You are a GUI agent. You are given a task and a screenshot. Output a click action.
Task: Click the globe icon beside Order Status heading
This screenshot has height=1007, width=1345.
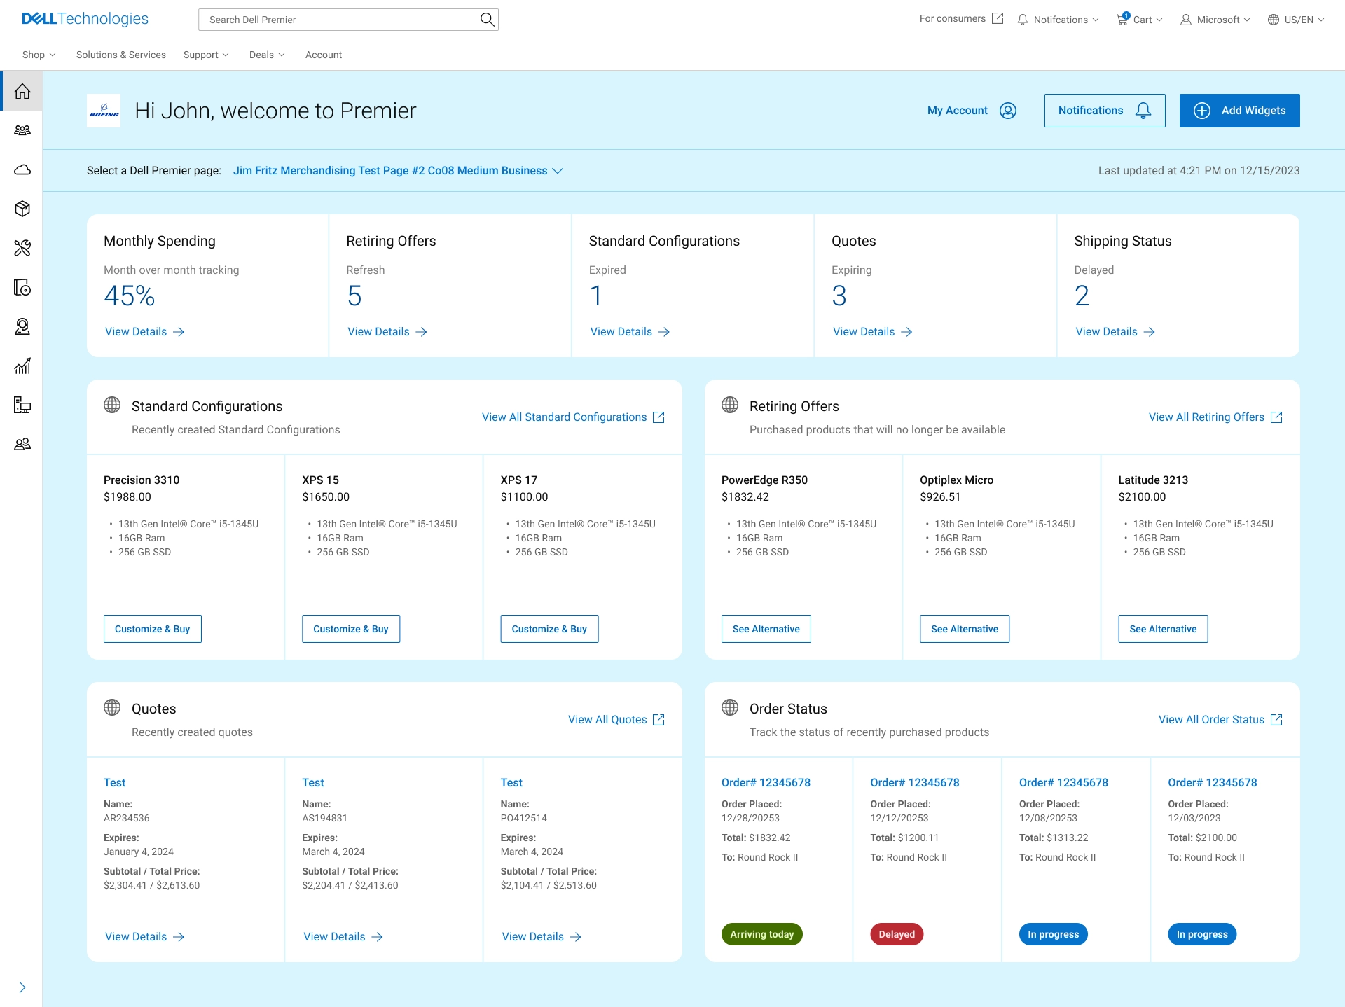(730, 707)
